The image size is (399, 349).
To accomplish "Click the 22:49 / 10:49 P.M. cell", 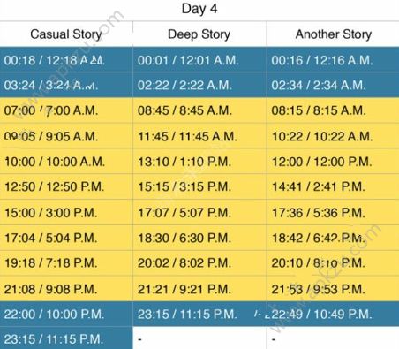I will click(x=333, y=314).
